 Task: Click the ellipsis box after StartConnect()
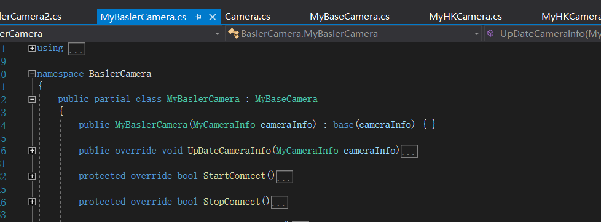click(285, 176)
